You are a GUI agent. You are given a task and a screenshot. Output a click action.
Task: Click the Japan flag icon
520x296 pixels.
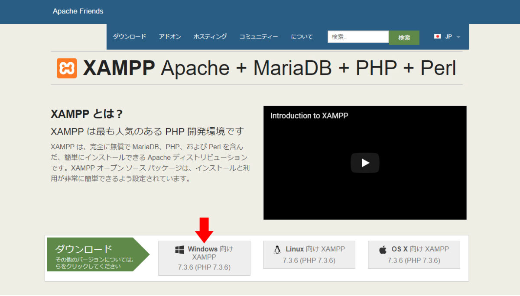point(438,36)
